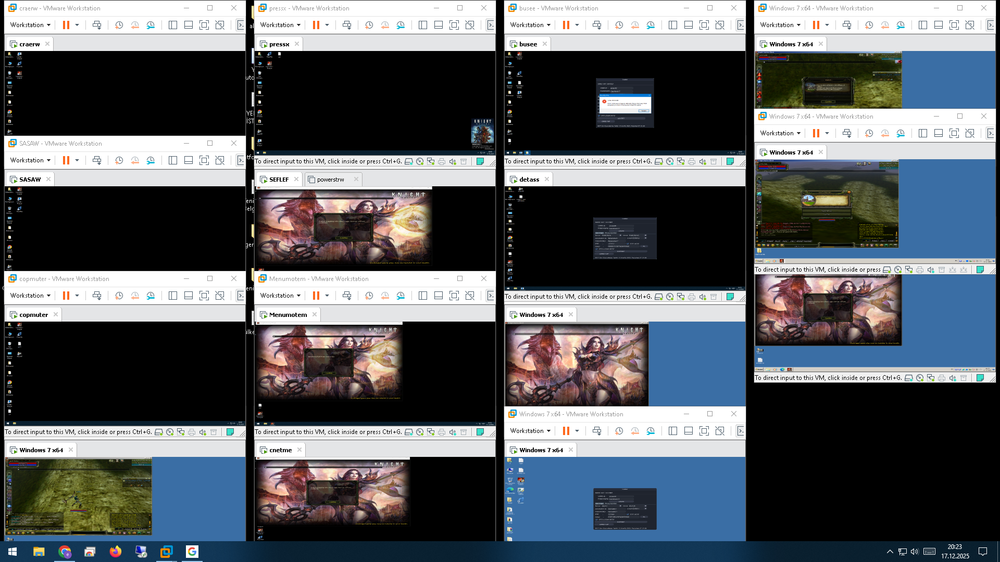Open VMware Workstation from the Windows taskbar
The image size is (1000, 562).
166,552
